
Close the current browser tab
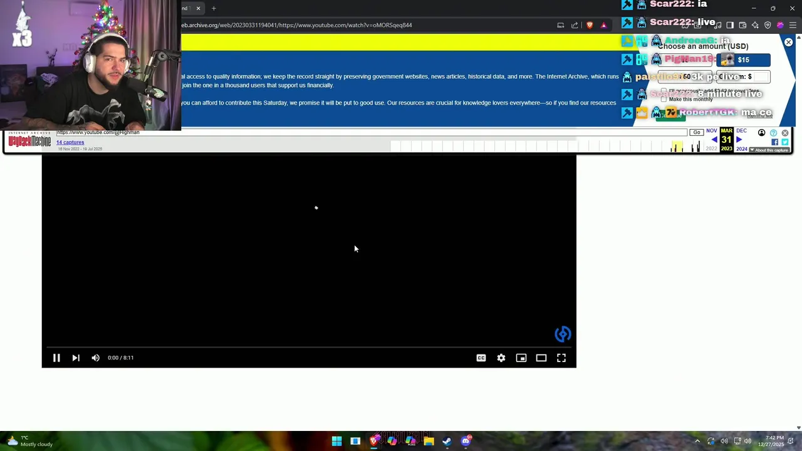coord(198,8)
